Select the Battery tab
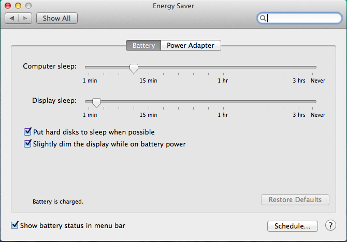Viewport: 347px width, 242px height. (x=143, y=46)
